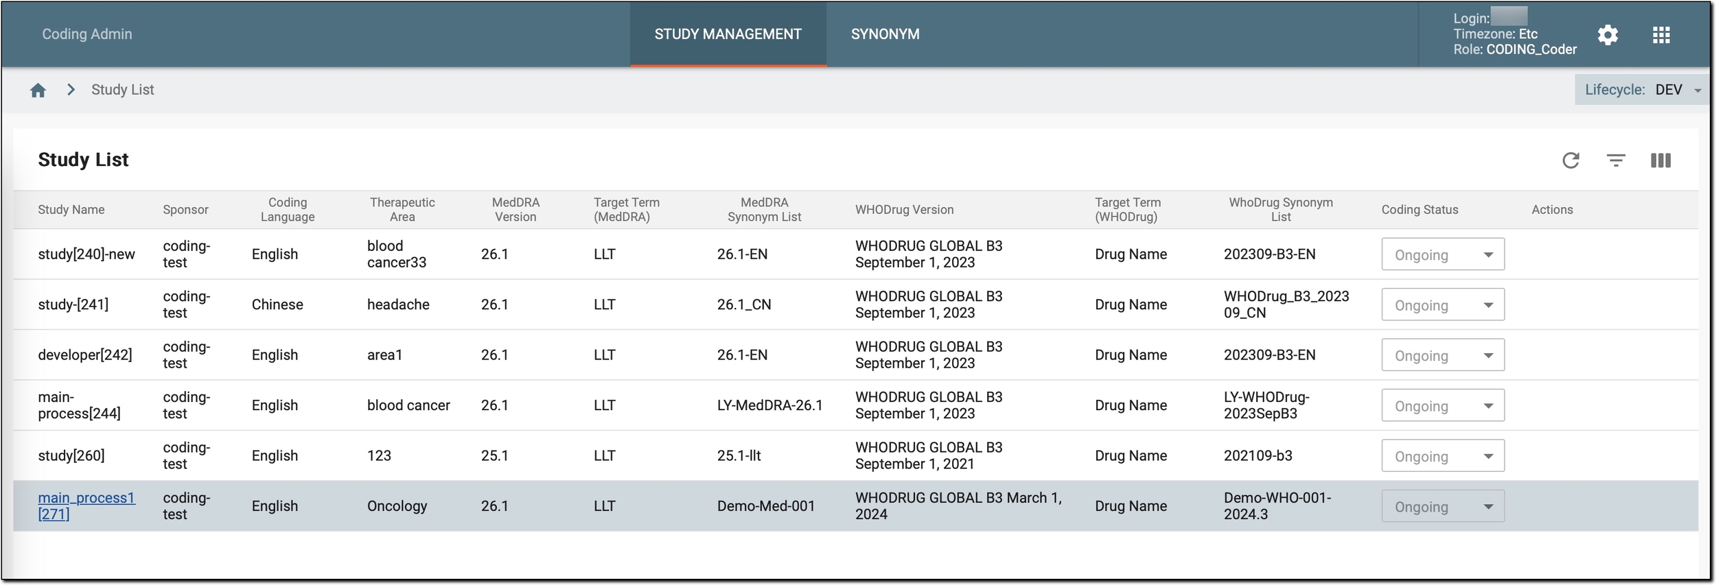
Task: Click the Study List table title
Action: (83, 160)
